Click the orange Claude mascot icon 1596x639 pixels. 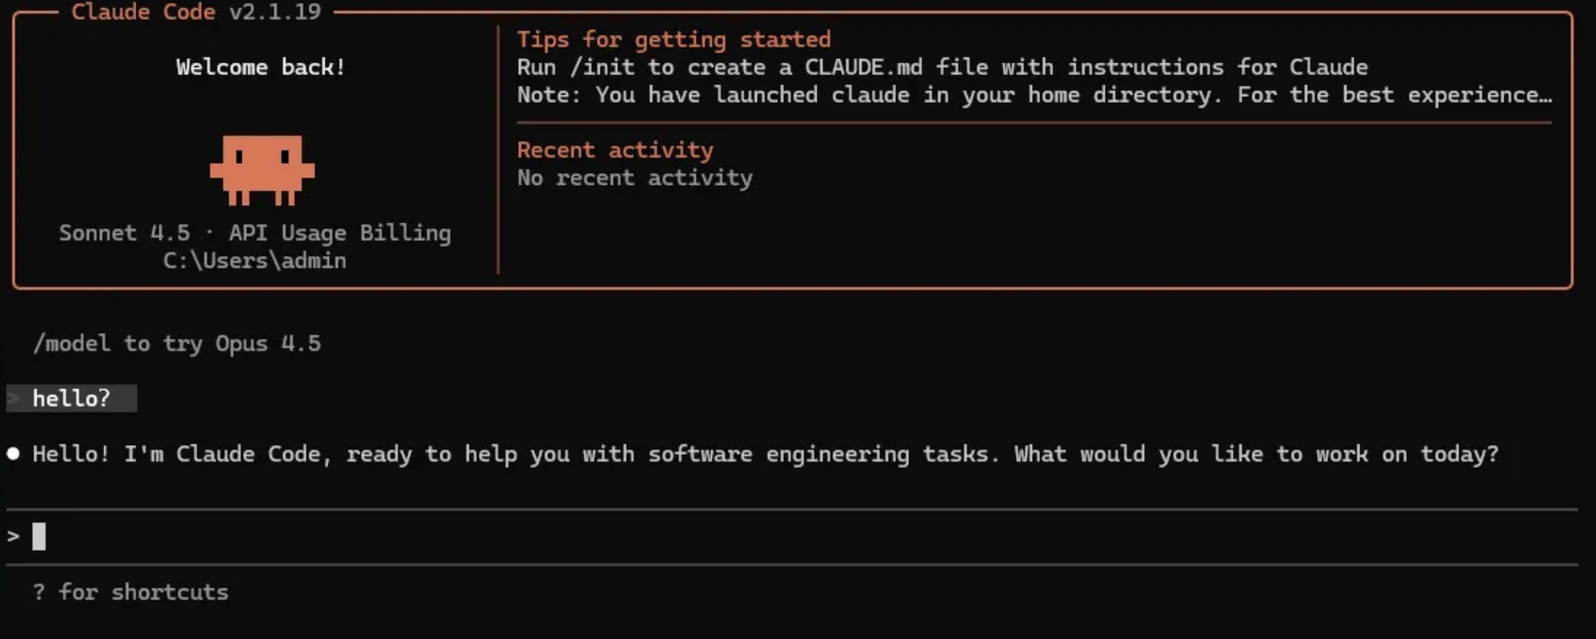pos(262,170)
